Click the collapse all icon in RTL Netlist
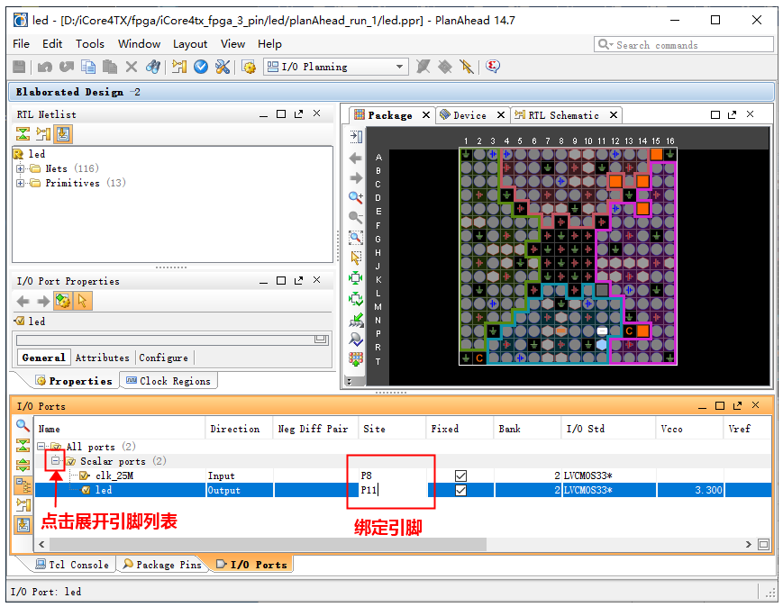Screen dimensions: 783x607 pyautogui.click(x=23, y=134)
